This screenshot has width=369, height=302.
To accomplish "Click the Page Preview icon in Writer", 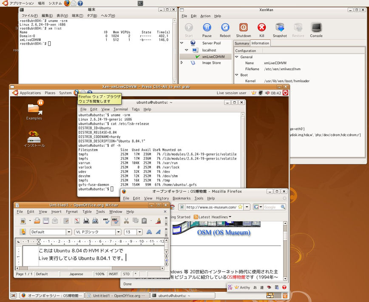I will tap(95, 221).
